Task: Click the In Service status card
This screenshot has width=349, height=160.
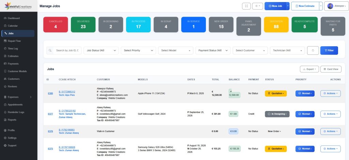Action: [x=194, y=25]
